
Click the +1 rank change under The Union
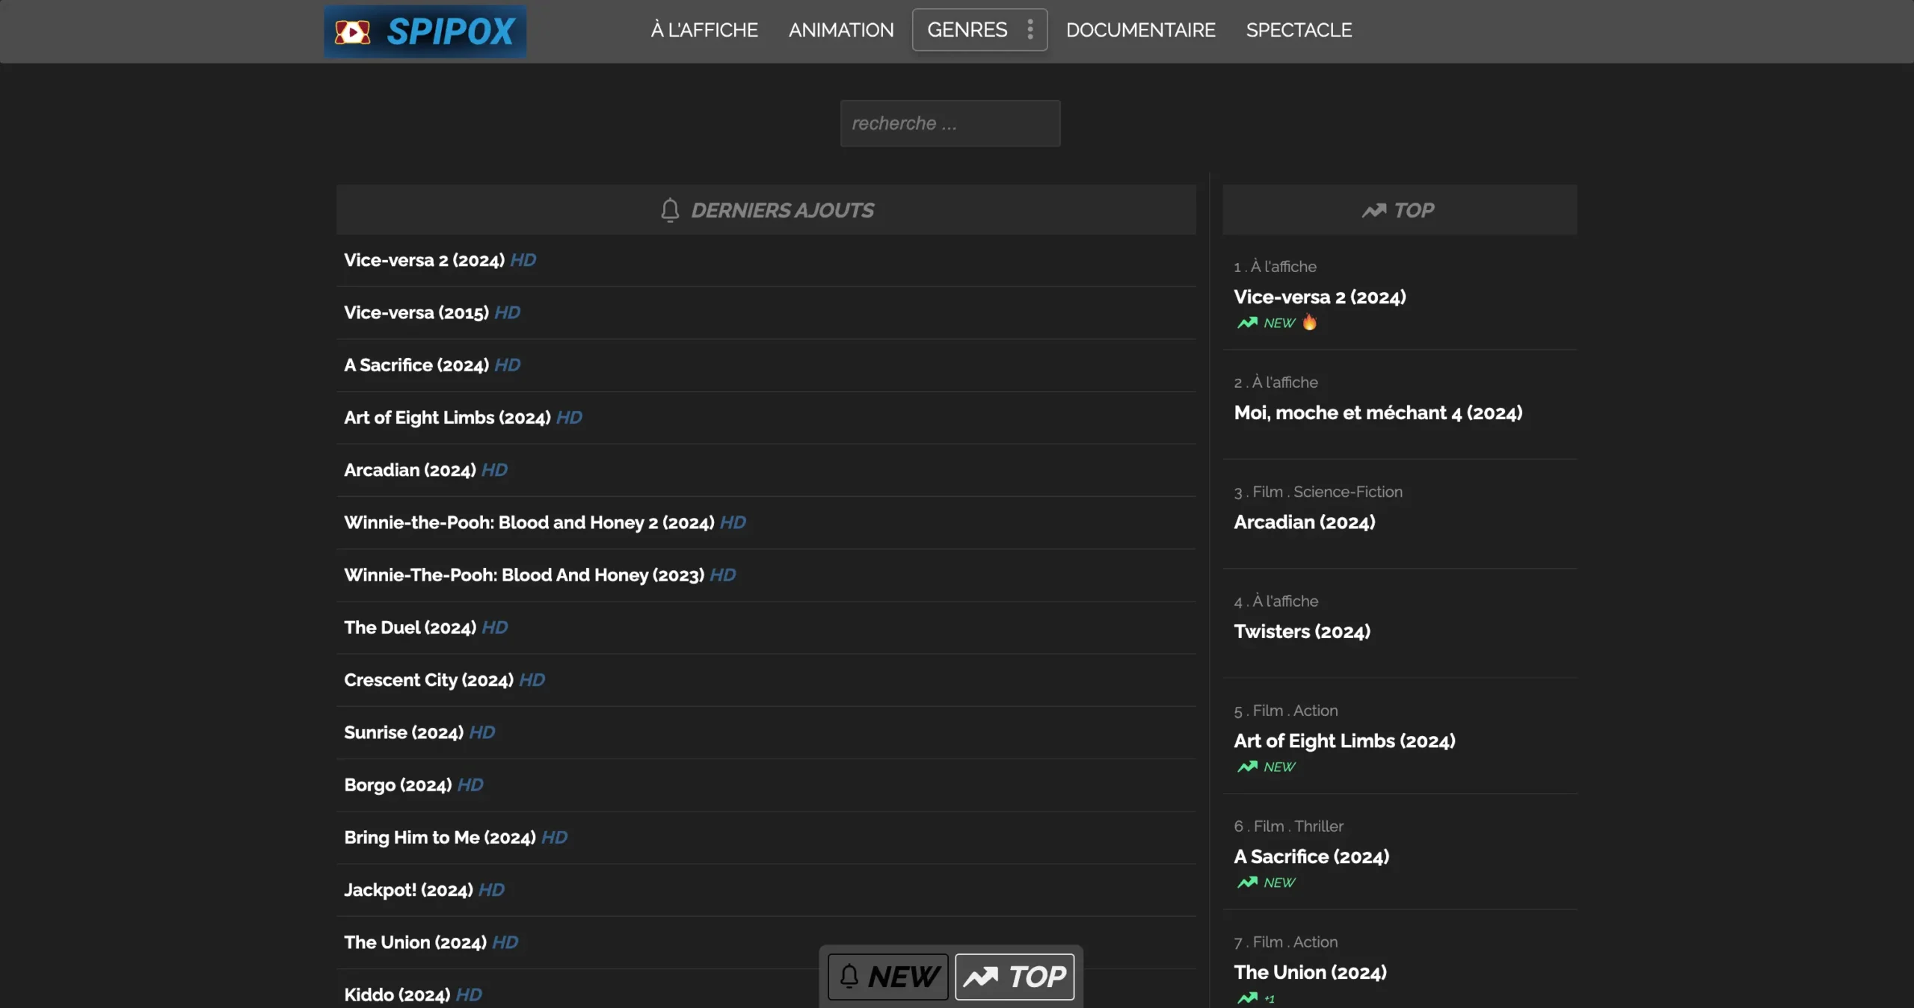click(x=1270, y=998)
